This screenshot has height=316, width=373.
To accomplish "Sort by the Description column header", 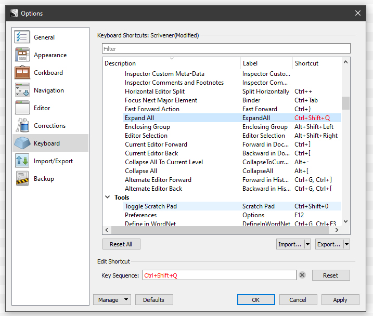I will pos(120,63).
